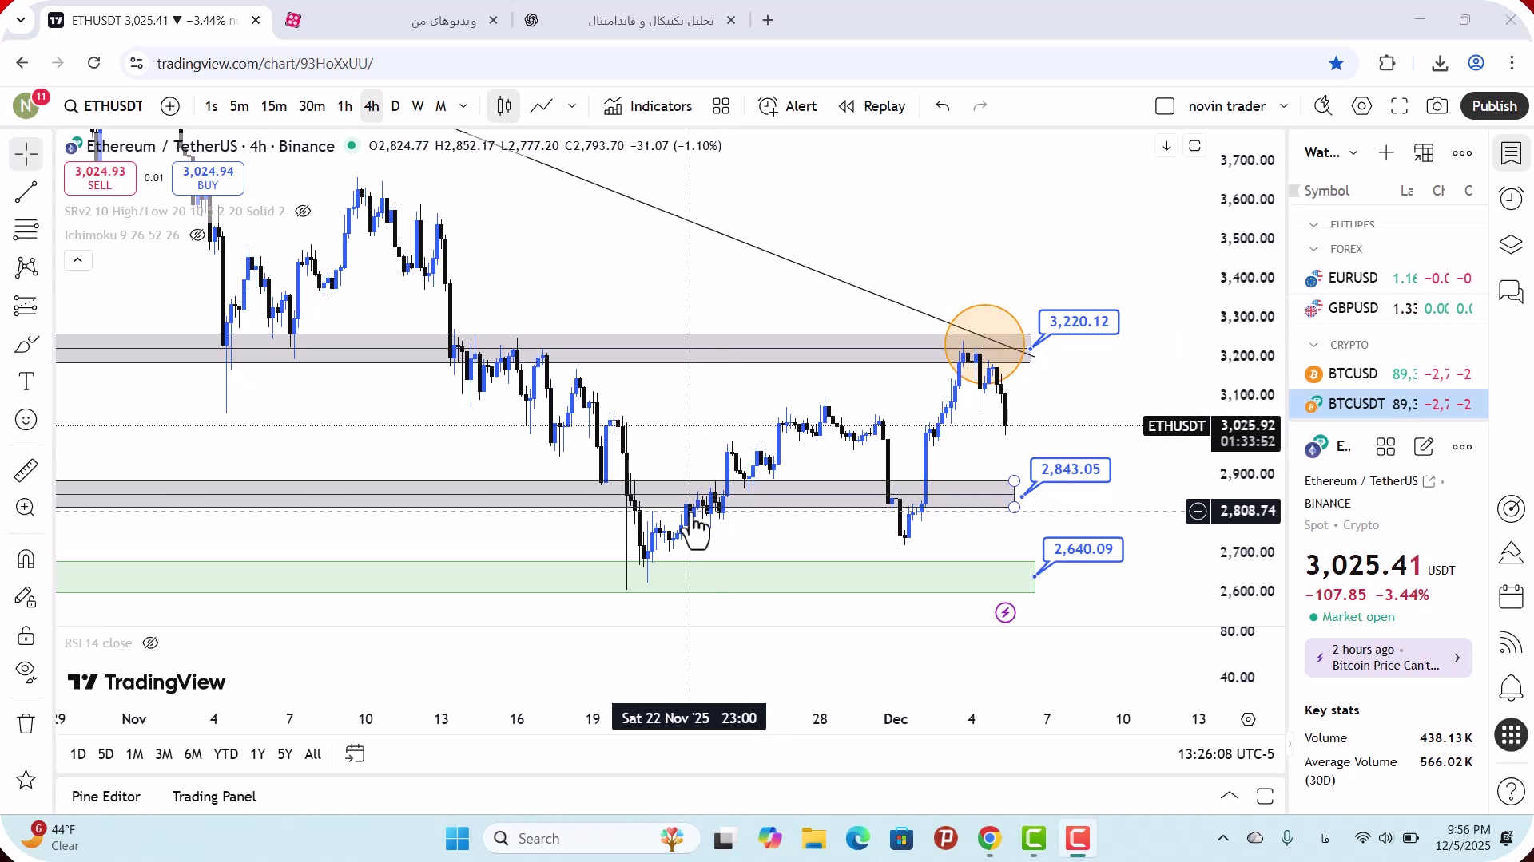The image size is (1534, 862).
Task: Expand the line chart style dropdown
Action: (x=572, y=106)
